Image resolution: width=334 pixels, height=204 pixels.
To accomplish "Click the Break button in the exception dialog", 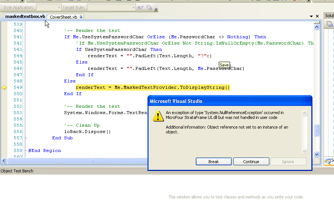I will point(214,162).
